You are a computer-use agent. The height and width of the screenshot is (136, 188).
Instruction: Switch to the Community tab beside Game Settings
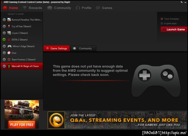(83, 48)
